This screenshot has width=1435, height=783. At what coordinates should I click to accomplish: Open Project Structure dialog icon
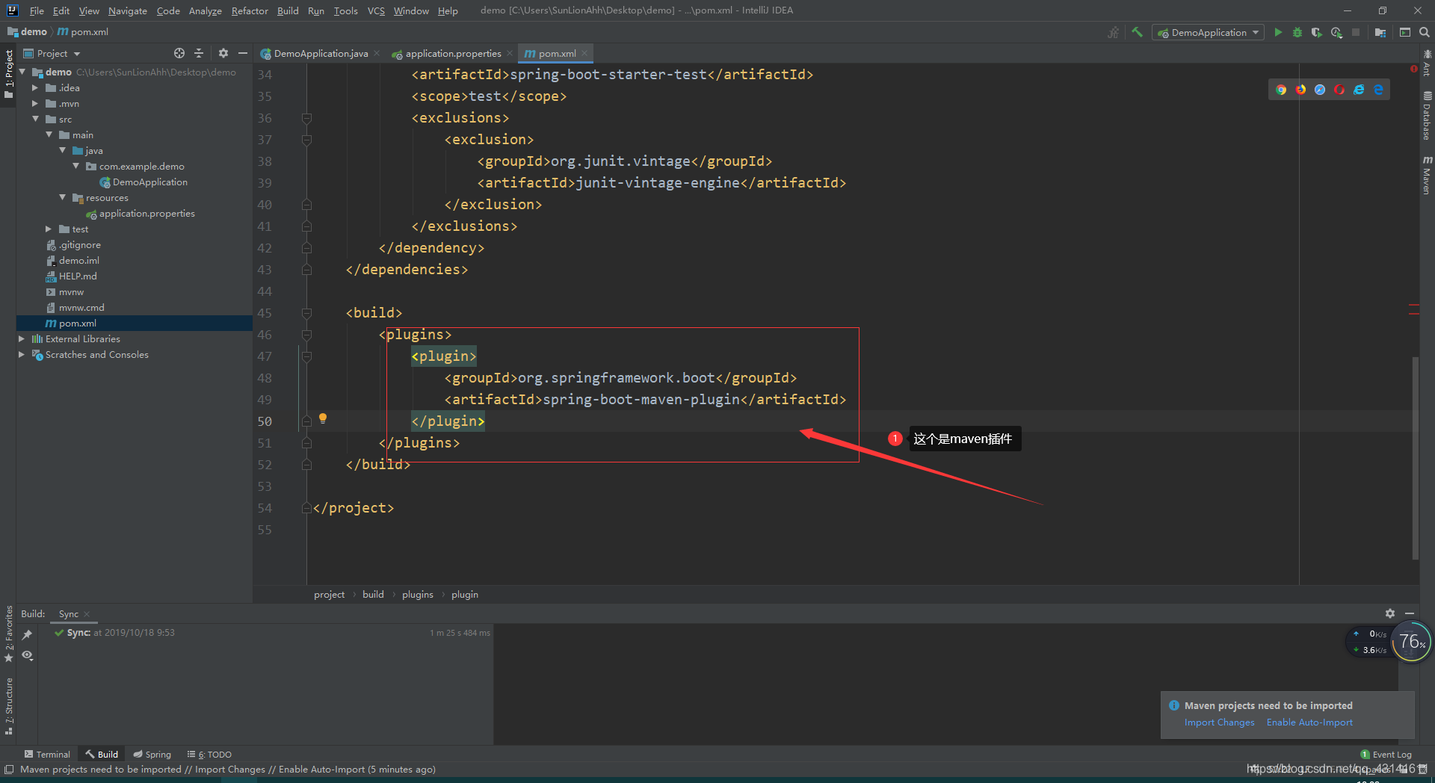pos(1380,32)
